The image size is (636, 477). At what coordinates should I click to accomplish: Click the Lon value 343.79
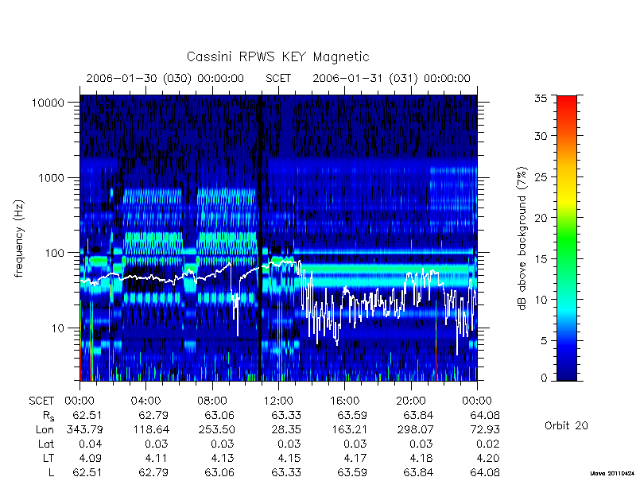point(84,429)
